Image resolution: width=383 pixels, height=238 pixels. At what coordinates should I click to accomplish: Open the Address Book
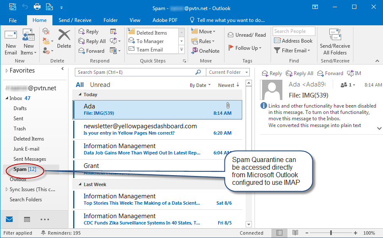coord(293,41)
